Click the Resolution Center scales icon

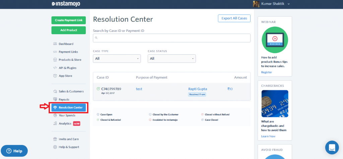55,108
